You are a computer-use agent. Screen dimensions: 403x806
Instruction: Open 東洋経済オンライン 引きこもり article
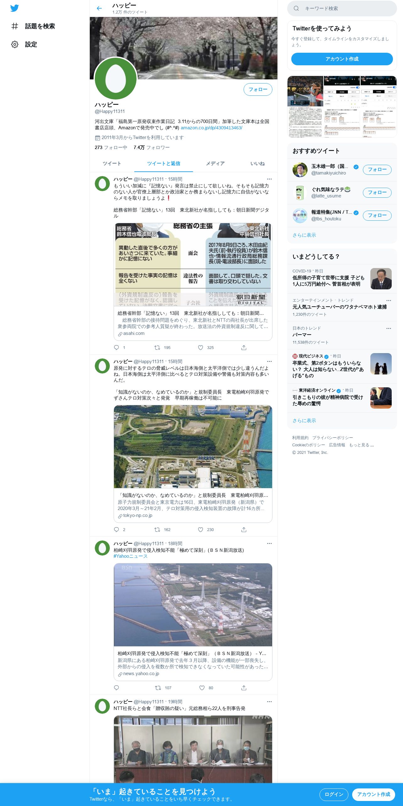pos(342,397)
